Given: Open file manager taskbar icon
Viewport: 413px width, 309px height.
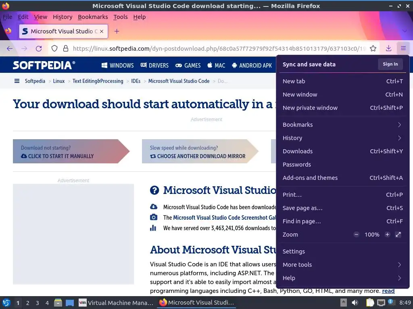Looking at the screenshot, I should click(x=58, y=303).
